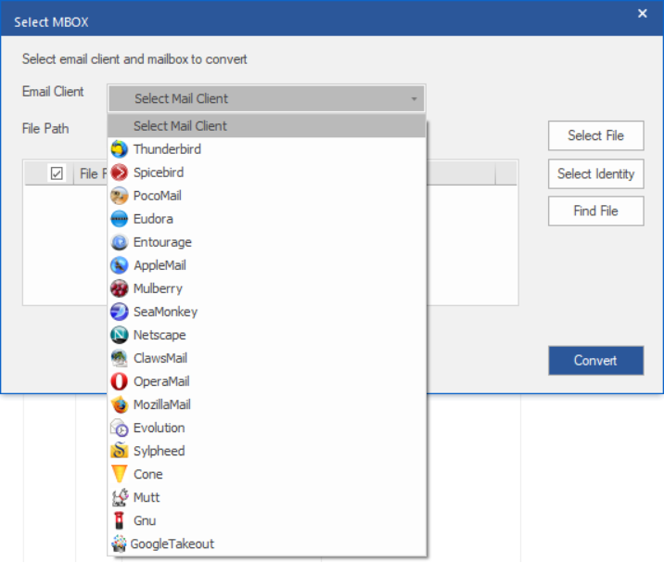Screen dimensions: 664x563
Task: Select the GoogleTakeout list entry
Action: click(x=267, y=544)
